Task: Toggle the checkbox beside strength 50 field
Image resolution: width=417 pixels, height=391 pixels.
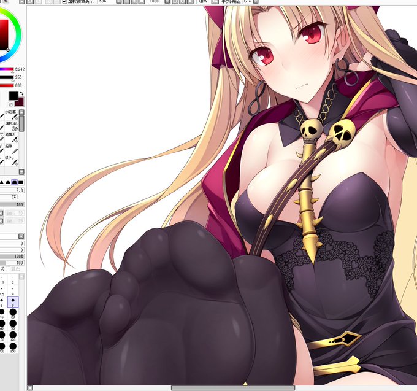Action: click(1, 213)
